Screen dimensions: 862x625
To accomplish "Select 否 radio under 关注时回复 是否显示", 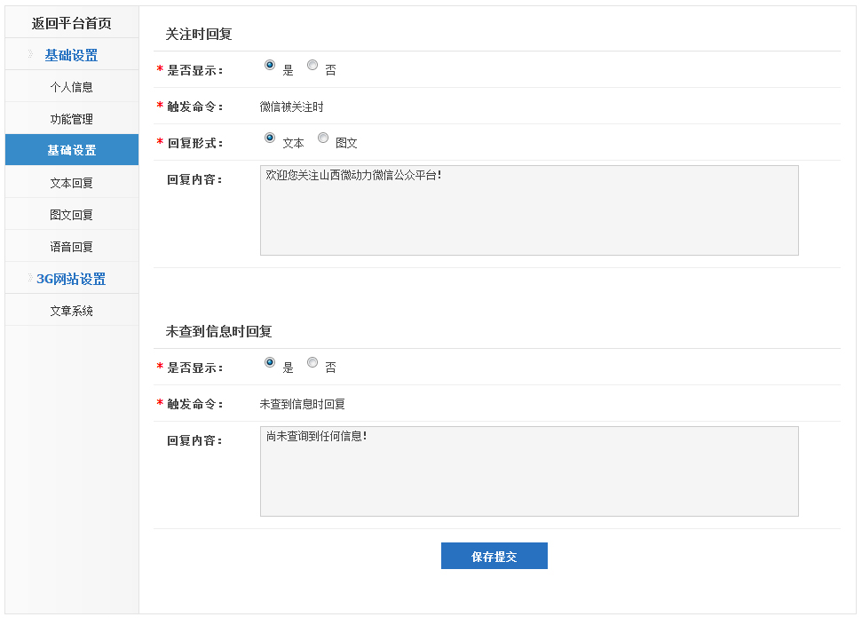I will tap(312, 65).
